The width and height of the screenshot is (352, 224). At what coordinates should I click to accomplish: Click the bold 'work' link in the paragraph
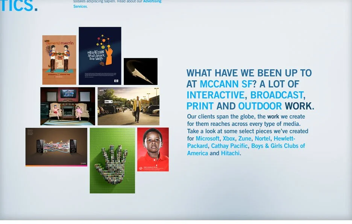coord(273,117)
